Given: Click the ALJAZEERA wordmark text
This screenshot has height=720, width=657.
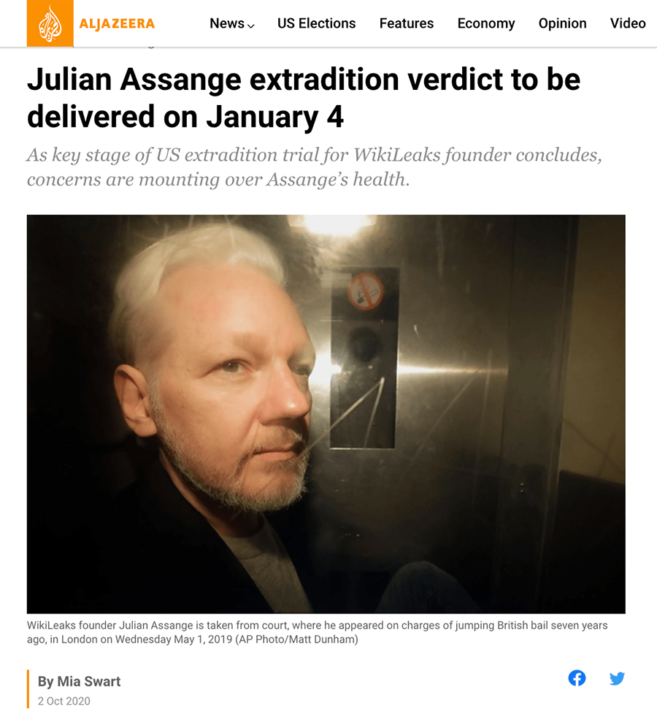Looking at the screenshot, I should coord(117,23).
